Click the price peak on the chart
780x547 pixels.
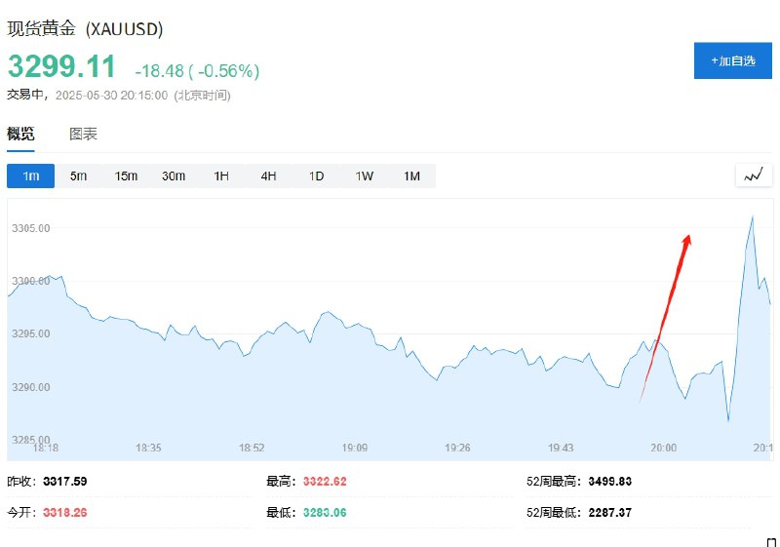click(752, 216)
